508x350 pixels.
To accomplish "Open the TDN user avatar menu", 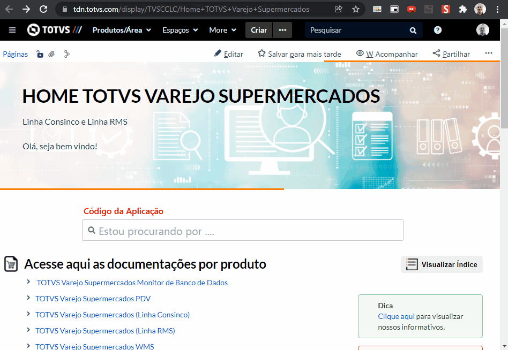I will 483,30.
